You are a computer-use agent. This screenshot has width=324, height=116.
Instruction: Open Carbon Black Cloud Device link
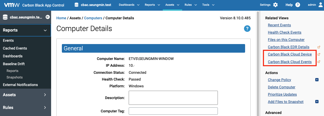click(x=290, y=54)
